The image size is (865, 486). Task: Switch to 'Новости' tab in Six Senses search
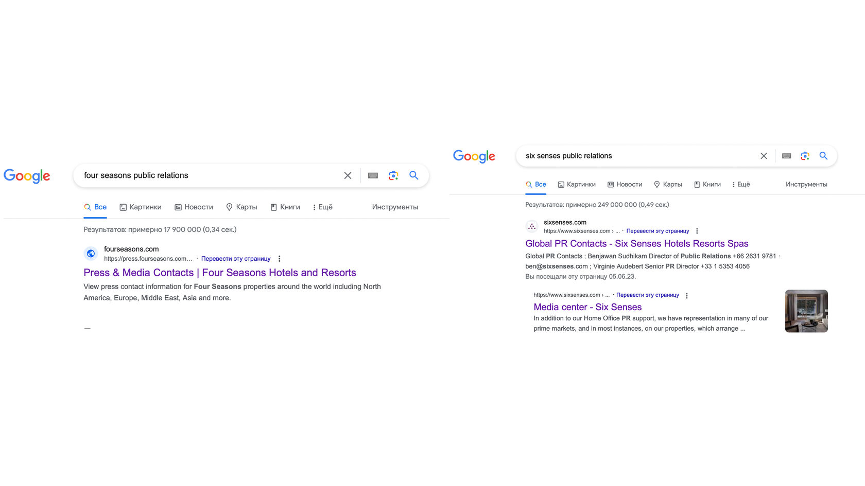625,185
